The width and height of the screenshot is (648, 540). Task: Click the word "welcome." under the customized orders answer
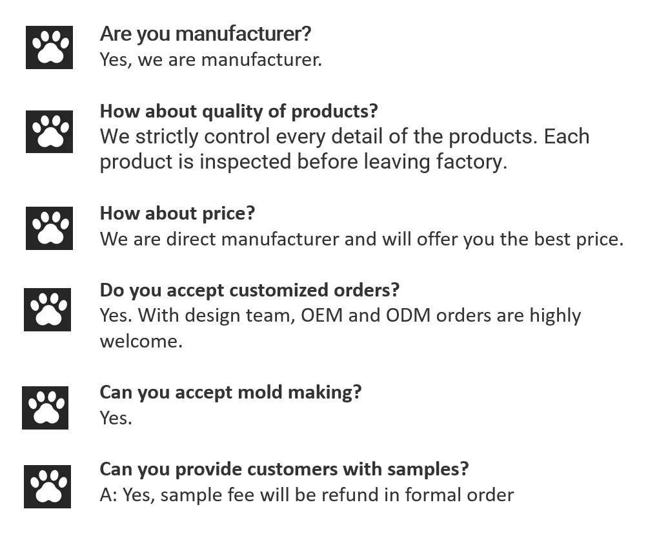click(141, 341)
